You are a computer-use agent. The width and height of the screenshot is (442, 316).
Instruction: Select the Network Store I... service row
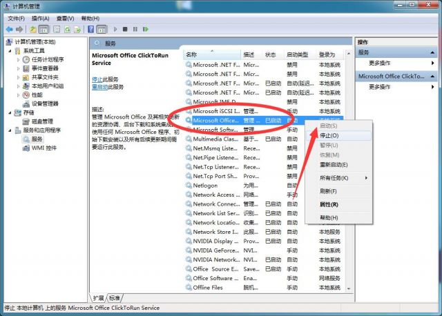click(x=264, y=232)
